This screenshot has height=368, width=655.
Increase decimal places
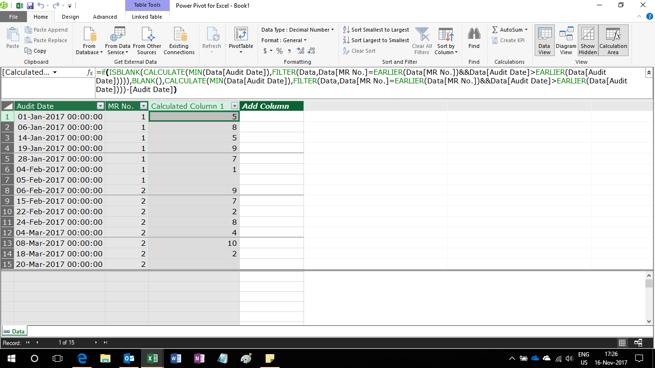[300, 51]
